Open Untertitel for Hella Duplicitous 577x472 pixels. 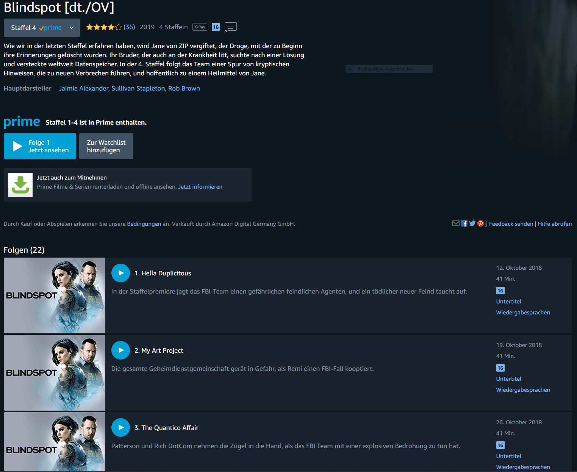point(509,302)
